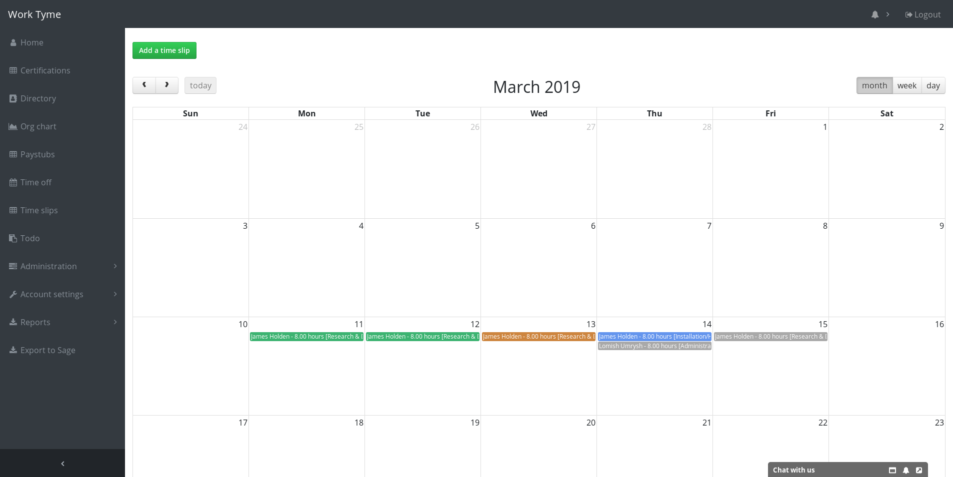Open Lomish Umrysh time slip on March 14
This screenshot has width=953, height=477.
click(x=654, y=346)
